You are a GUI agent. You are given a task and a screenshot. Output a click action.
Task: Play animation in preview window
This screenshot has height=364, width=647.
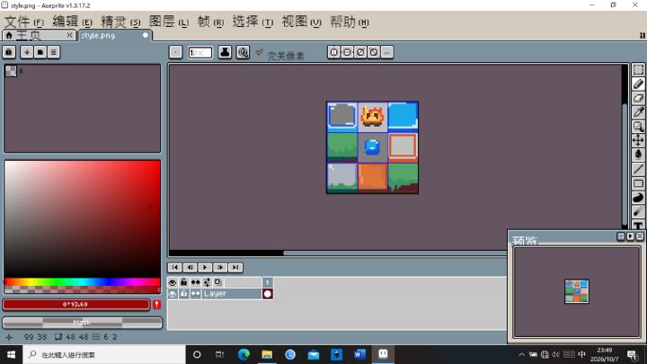(630, 236)
